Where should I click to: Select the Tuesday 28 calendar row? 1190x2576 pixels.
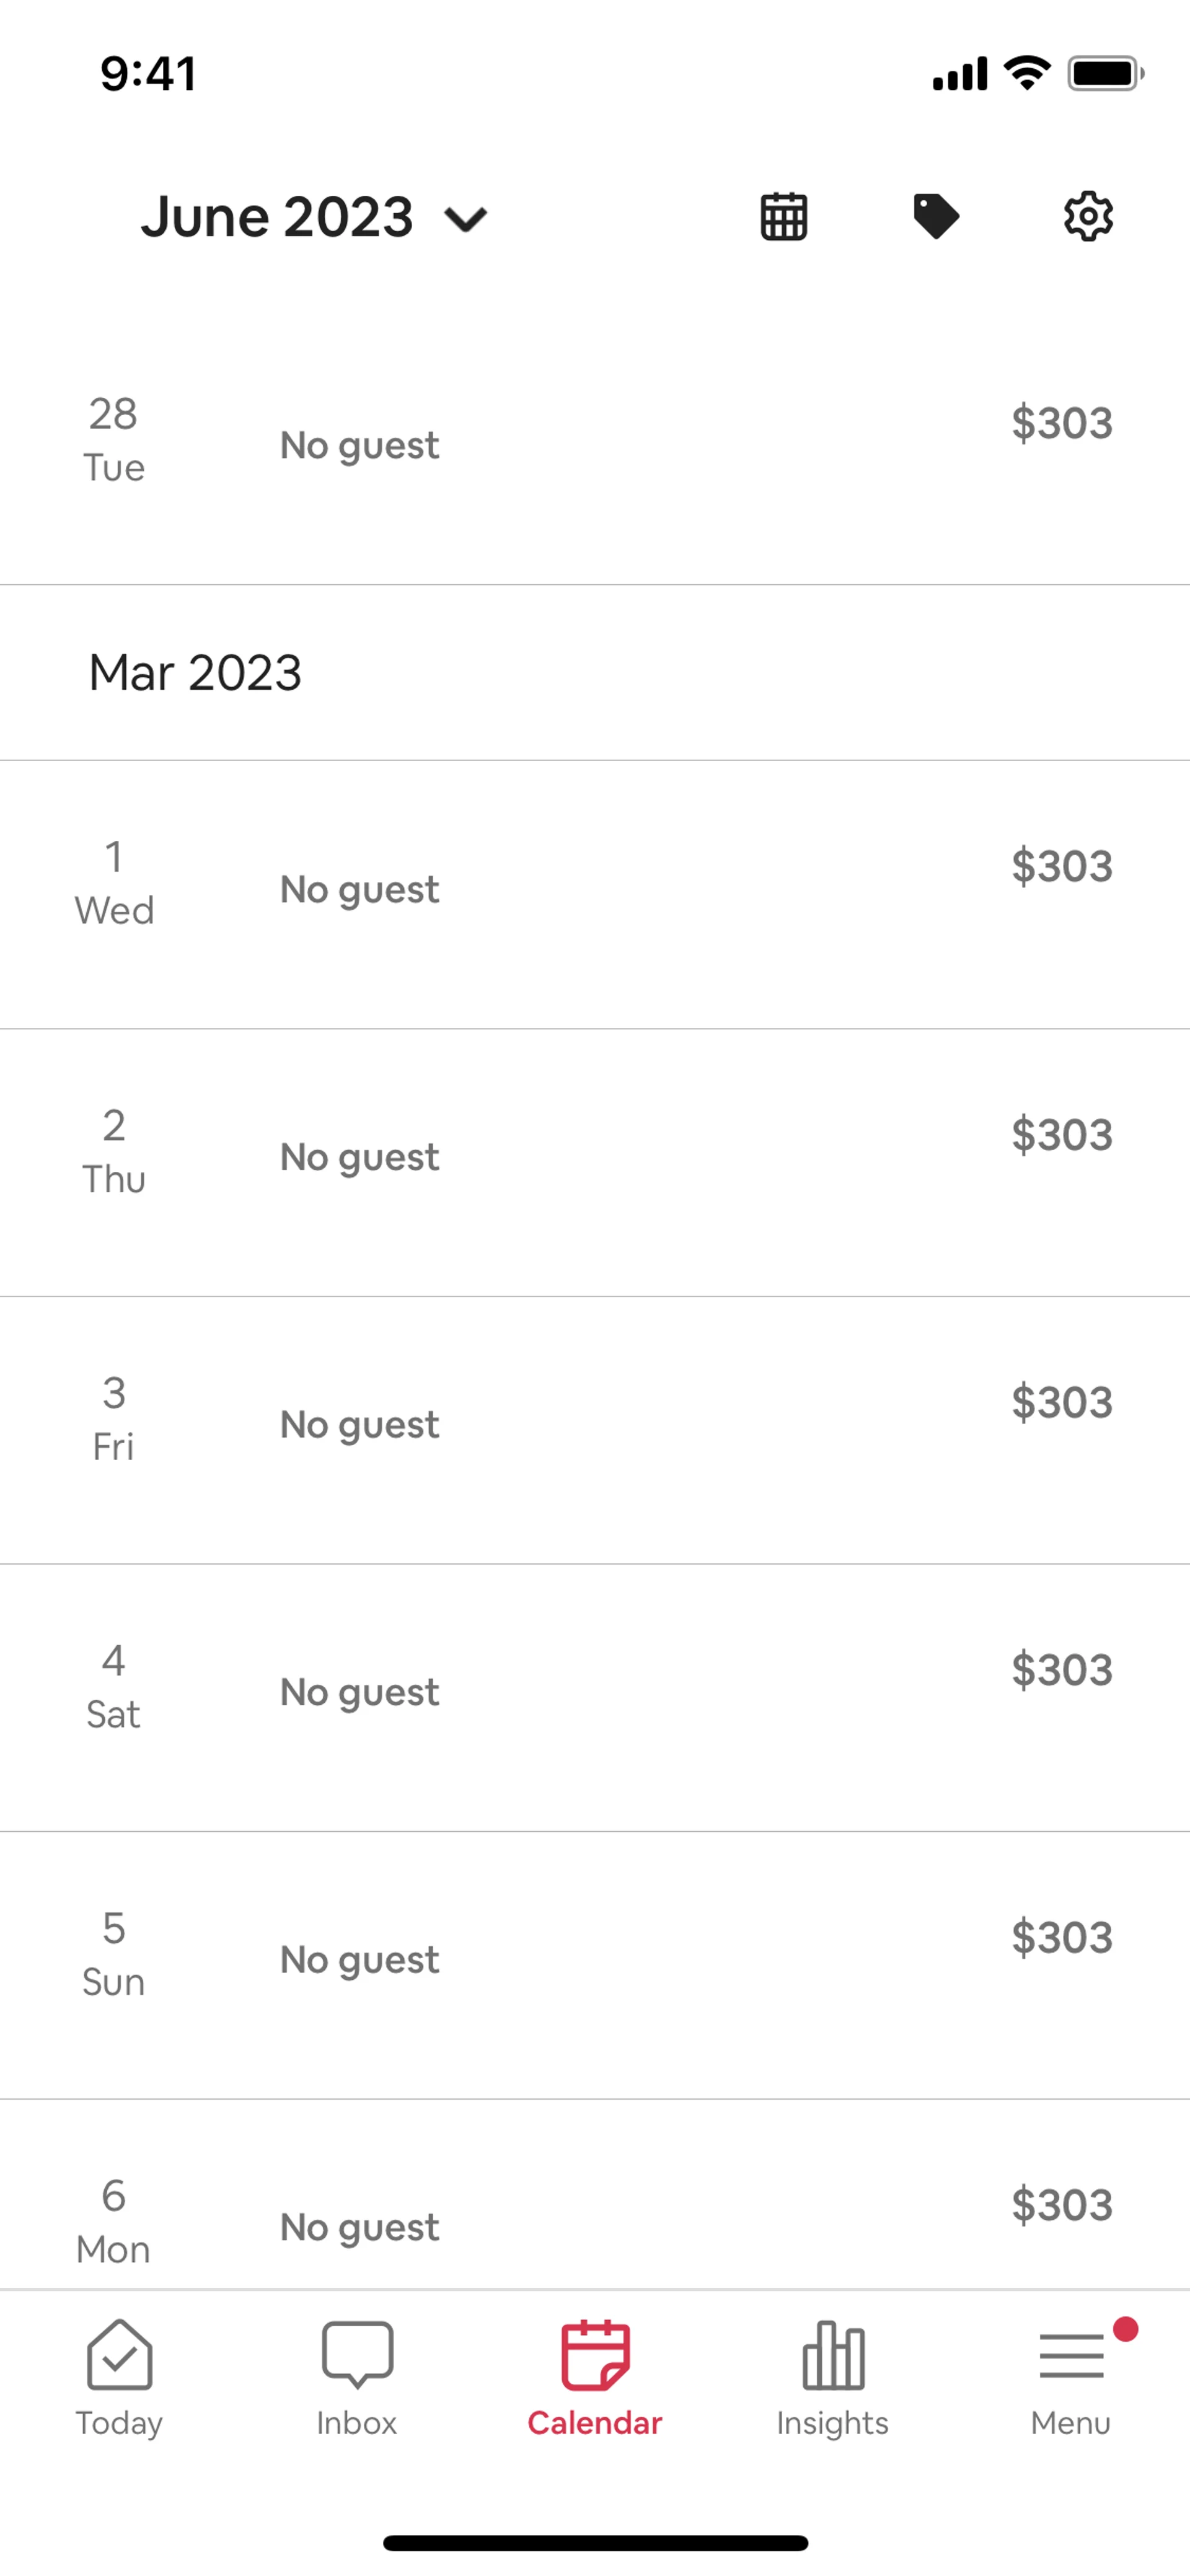pos(595,442)
